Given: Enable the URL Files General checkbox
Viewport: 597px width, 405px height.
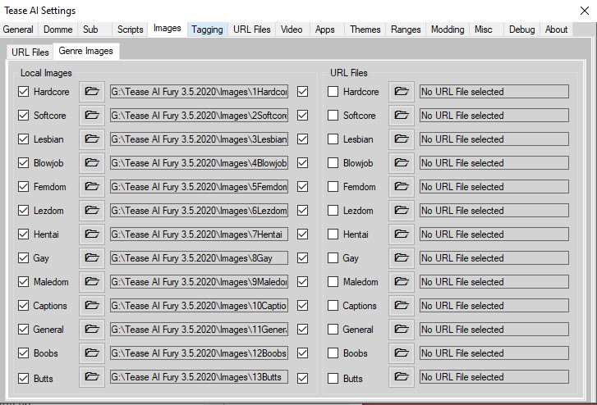Looking at the screenshot, I should [333, 330].
